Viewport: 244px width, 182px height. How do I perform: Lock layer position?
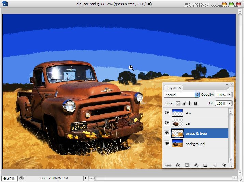pos(189,103)
